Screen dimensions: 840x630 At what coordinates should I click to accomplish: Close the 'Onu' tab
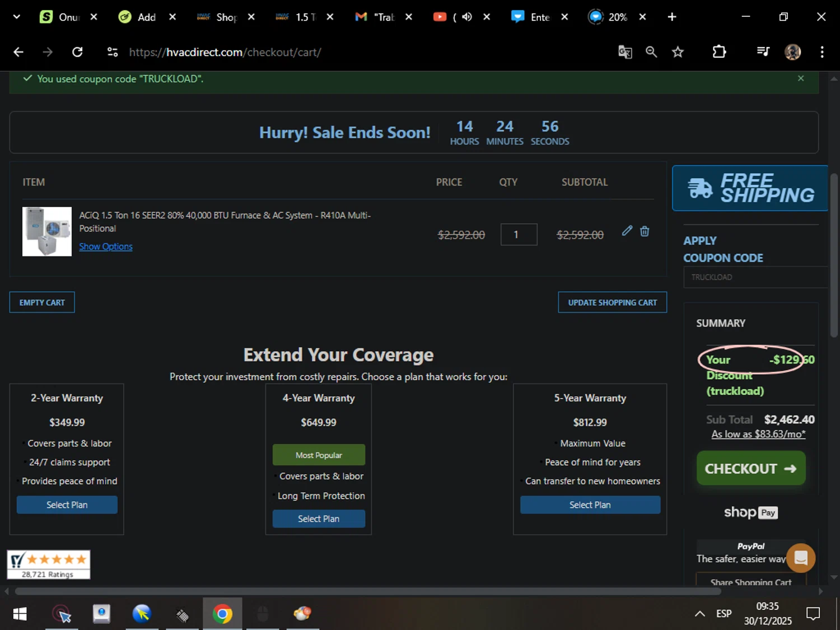pyautogui.click(x=94, y=17)
